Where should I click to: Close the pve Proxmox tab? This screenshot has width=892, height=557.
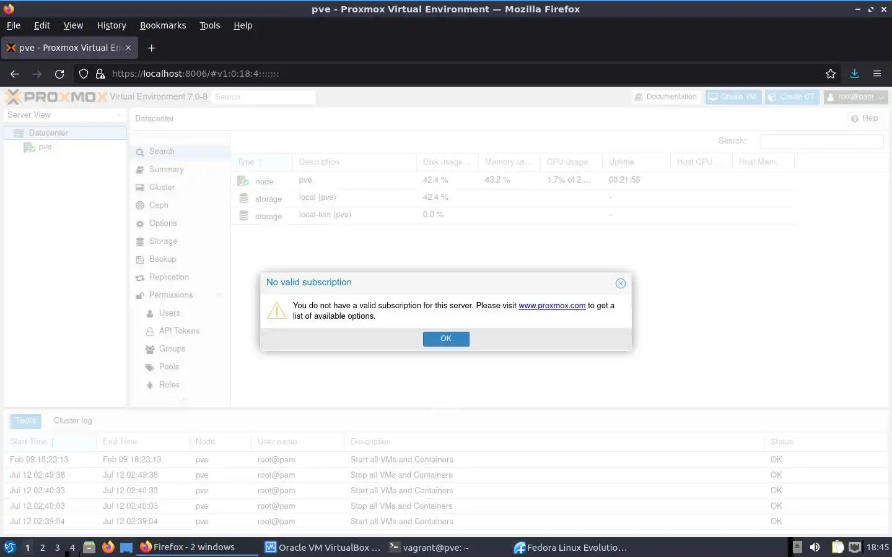(x=128, y=48)
